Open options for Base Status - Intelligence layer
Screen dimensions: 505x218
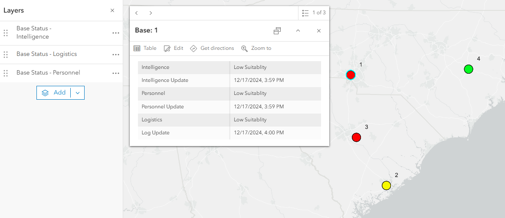click(116, 33)
